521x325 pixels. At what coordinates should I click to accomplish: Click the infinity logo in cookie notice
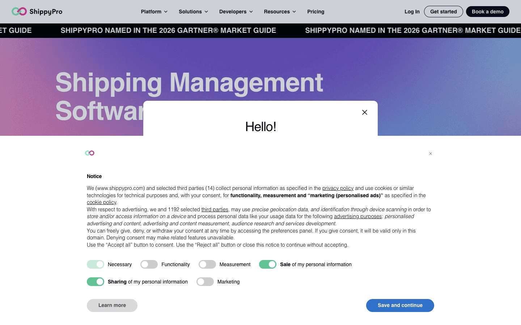(x=90, y=153)
